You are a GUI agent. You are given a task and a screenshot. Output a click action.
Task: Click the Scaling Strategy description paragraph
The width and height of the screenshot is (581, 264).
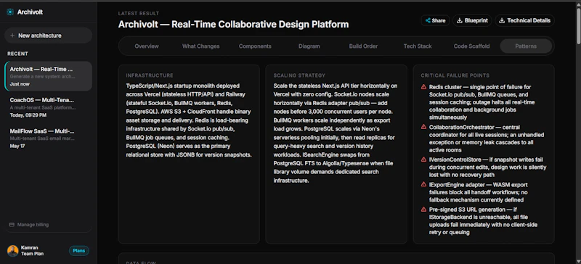[x=336, y=133]
